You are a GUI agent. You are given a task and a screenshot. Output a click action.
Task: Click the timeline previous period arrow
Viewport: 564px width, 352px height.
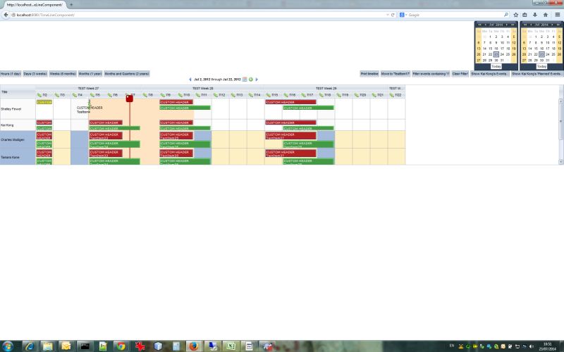pos(190,80)
